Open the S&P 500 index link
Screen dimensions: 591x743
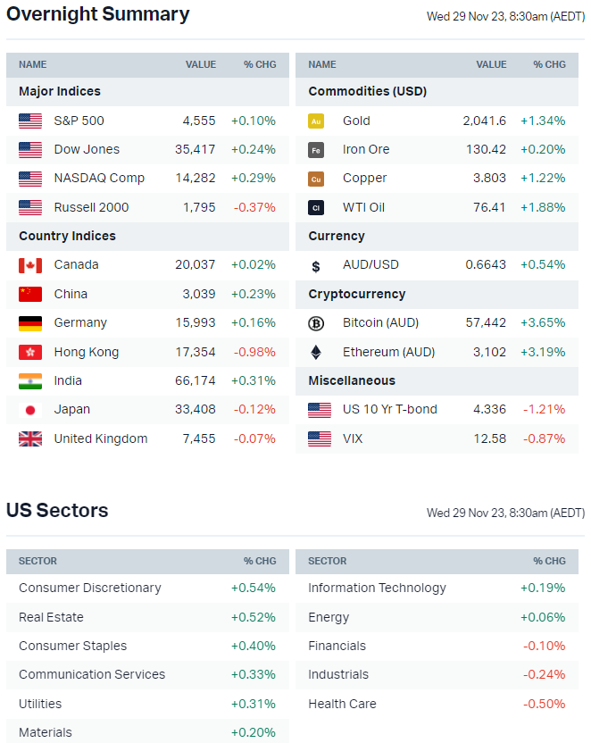(x=79, y=121)
